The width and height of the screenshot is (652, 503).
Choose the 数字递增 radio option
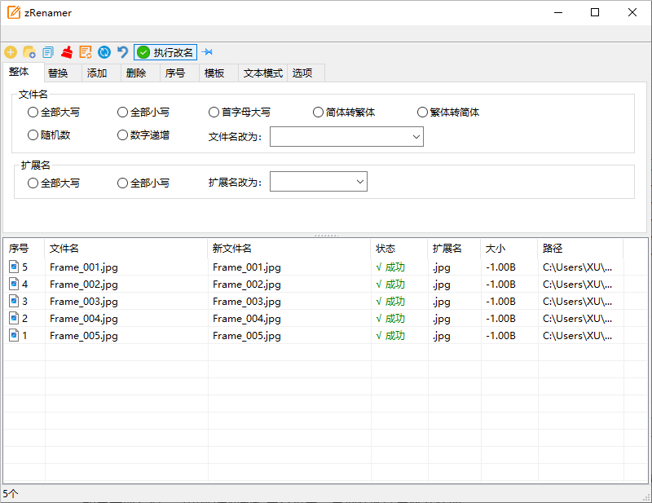coord(123,135)
